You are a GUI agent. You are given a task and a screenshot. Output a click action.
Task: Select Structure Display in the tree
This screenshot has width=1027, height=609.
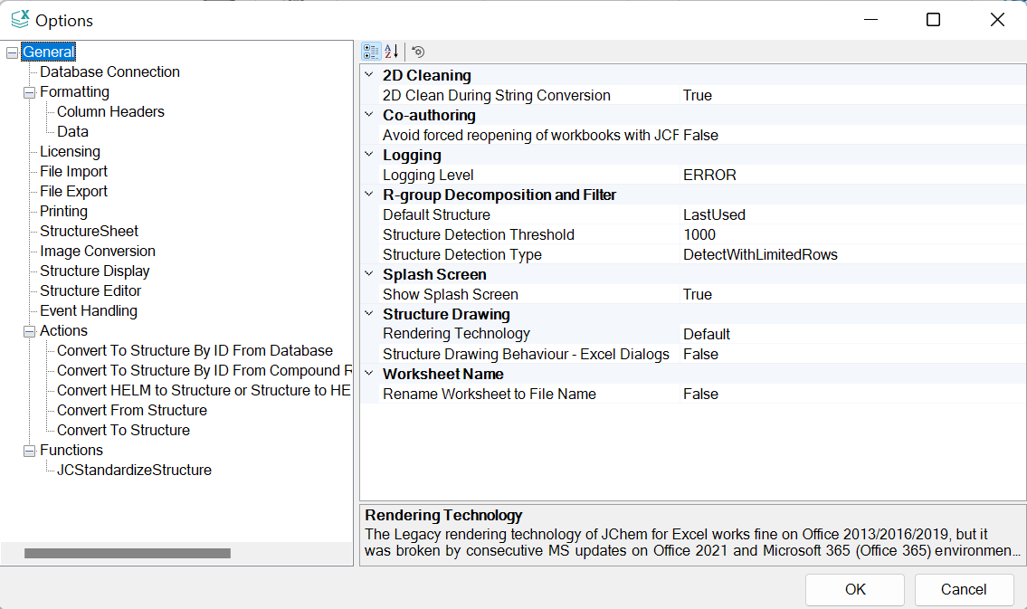pos(95,271)
